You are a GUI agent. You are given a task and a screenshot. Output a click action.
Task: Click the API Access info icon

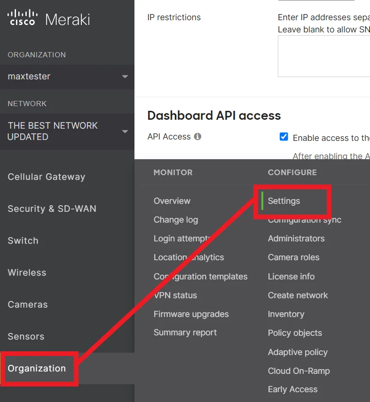coord(197,136)
